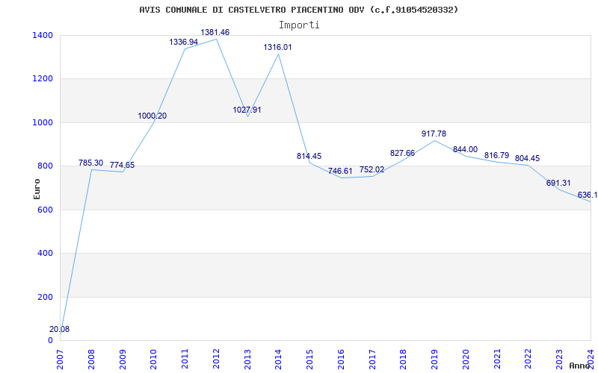Click the Euro y-axis title
This screenshot has height=373, width=598.
[x=37, y=189]
